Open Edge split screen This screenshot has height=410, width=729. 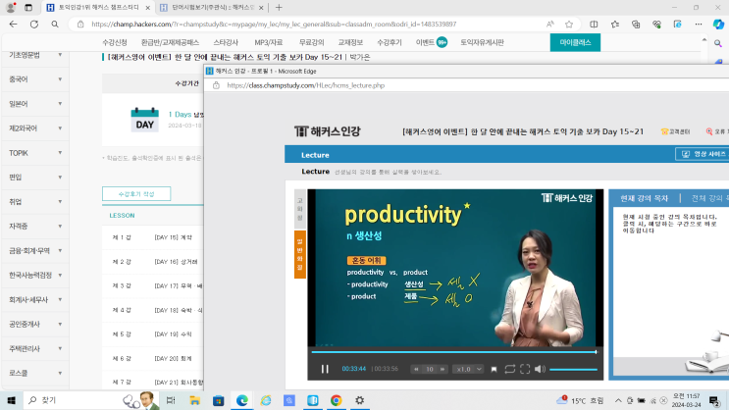594,25
